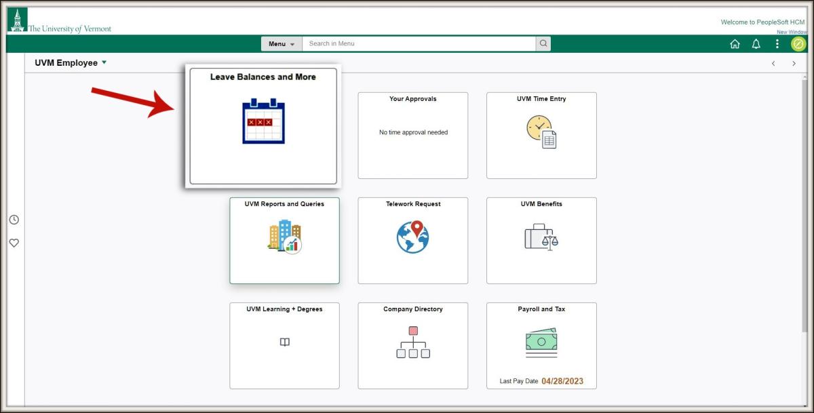Image resolution: width=814 pixels, height=413 pixels.
Task: Open the Leave Balances and More calendar icon
Action: coord(263,122)
